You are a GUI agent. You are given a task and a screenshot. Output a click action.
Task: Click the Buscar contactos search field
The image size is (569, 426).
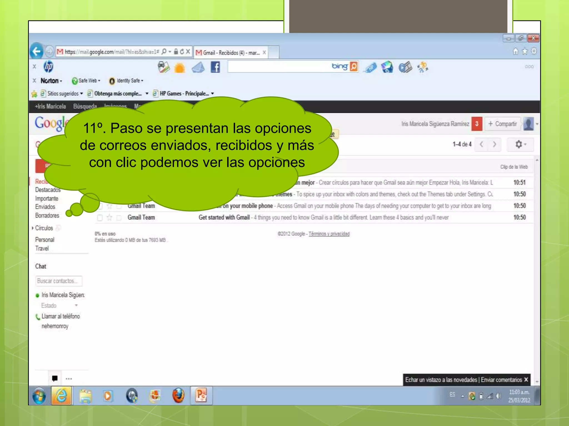[59, 281]
